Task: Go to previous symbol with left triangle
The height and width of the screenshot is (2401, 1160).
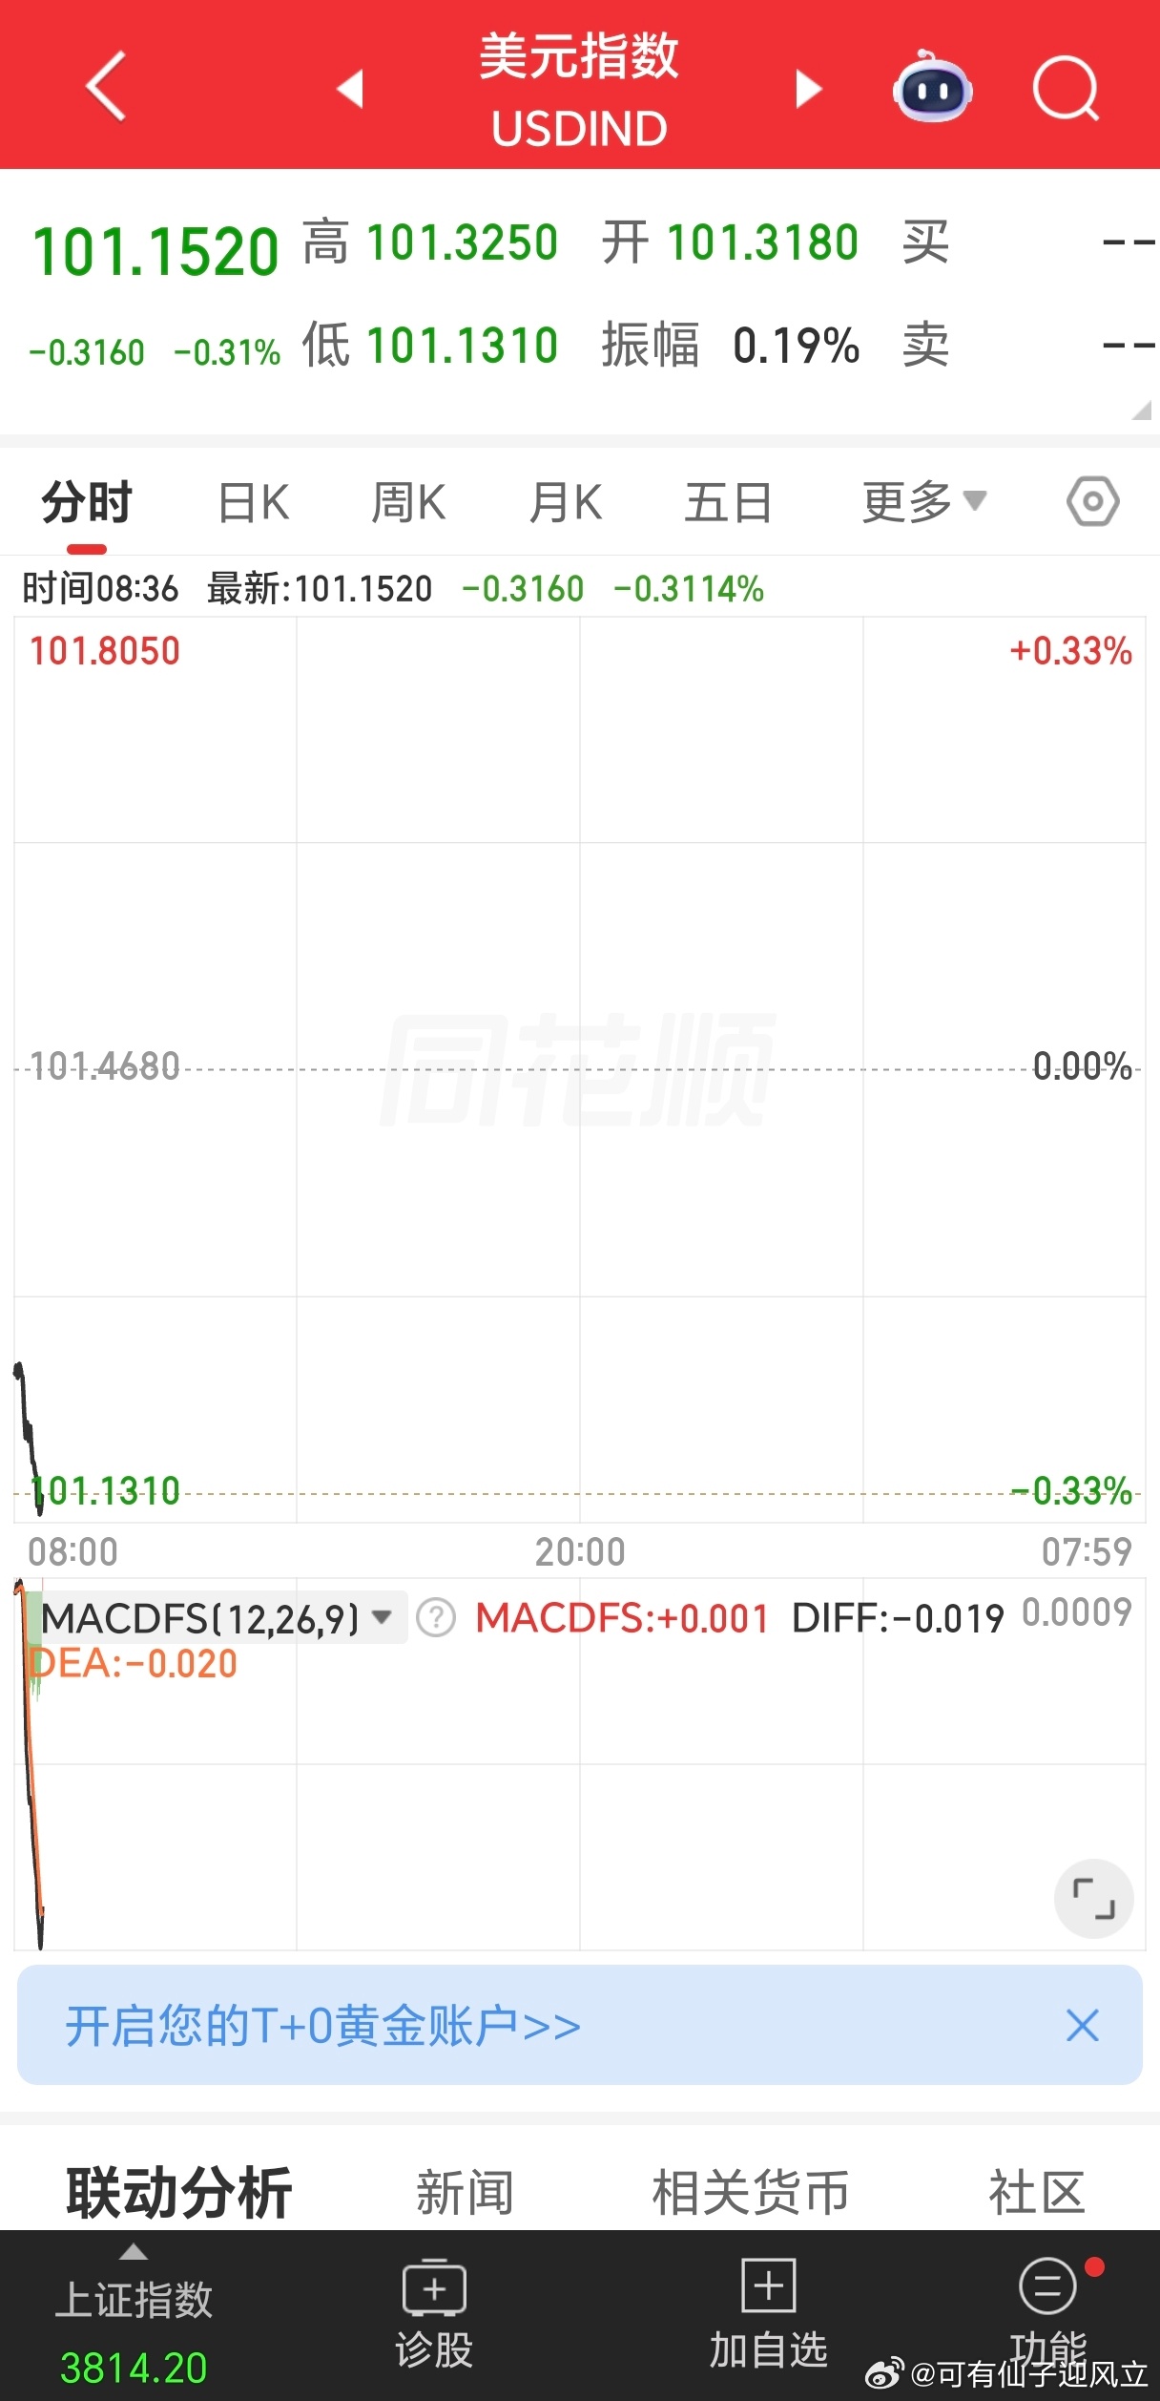Action: pos(350,89)
